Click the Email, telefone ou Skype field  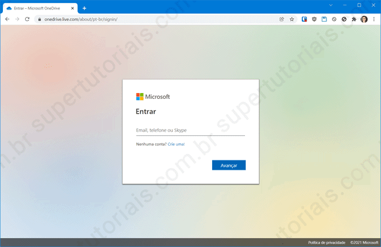click(190, 131)
